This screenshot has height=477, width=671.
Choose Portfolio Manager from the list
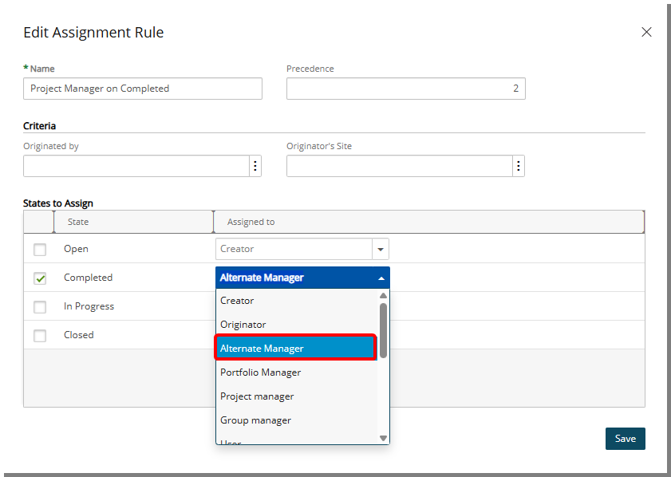point(260,372)
